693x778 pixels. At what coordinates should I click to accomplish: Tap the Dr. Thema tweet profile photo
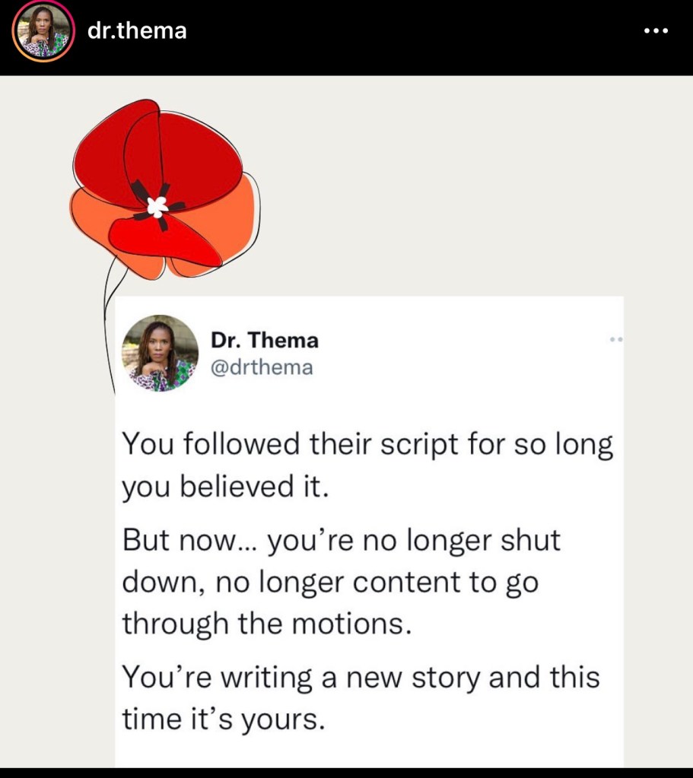pos(160,353)
